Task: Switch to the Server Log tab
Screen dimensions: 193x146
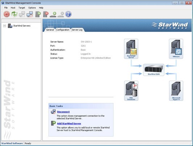Action: [x=77, y=30]
